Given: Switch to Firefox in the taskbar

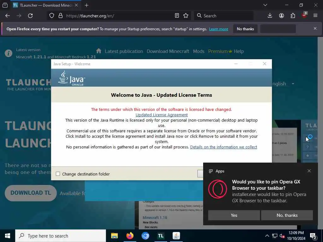Looking at the screenshot, I should coord(130,236).
